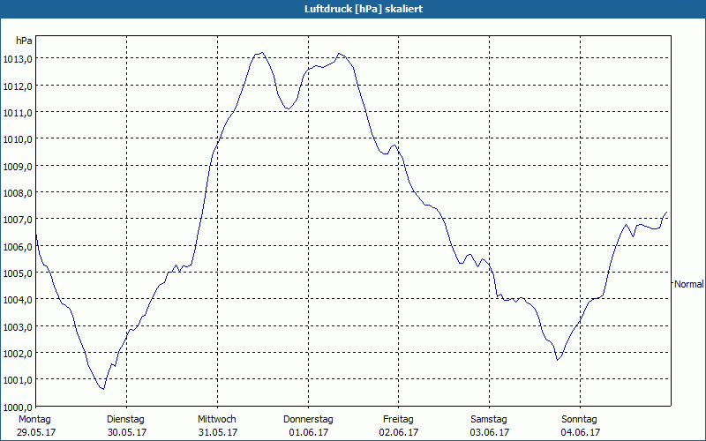Click the 1007,0 axis value
Viewport: 706px width, 441px height.
17,220
